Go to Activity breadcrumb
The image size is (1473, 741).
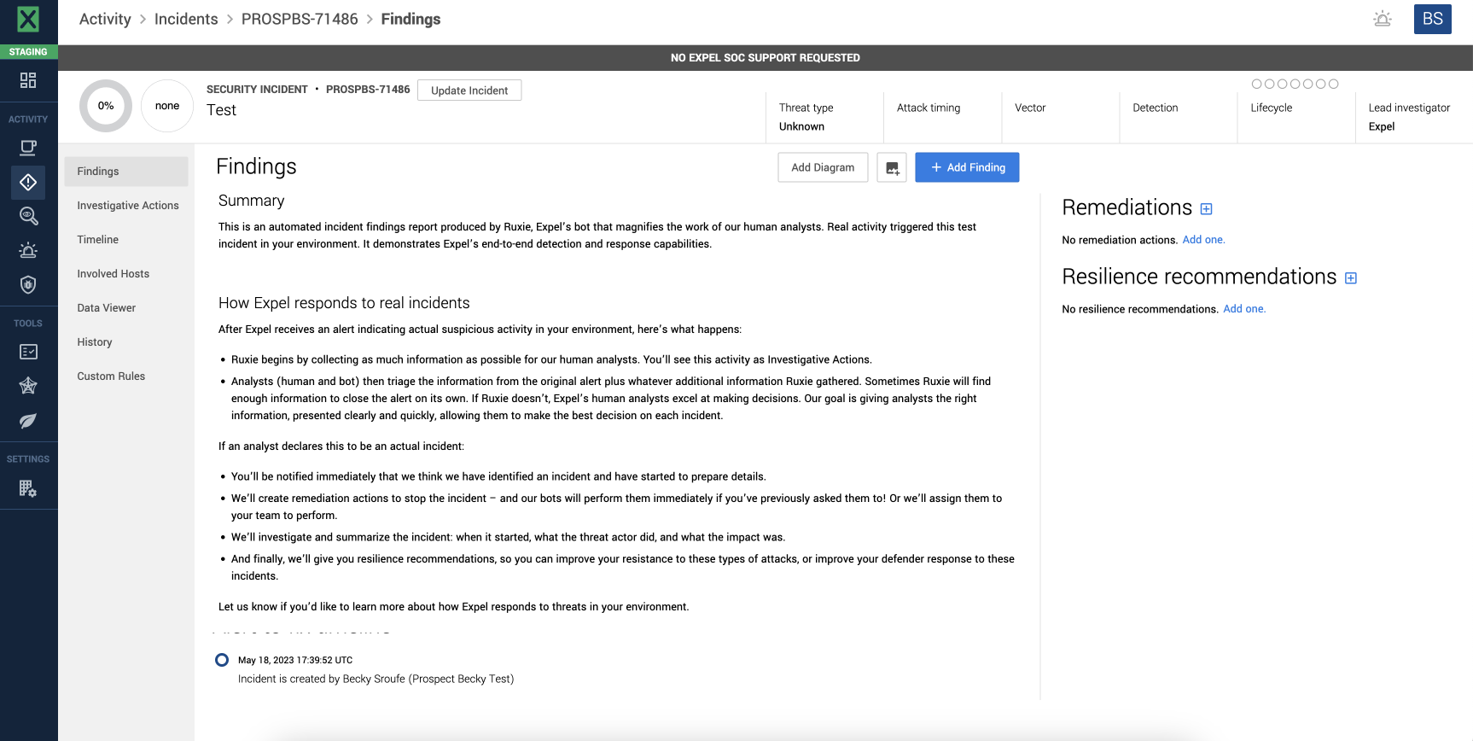click(x=105, y=19)
